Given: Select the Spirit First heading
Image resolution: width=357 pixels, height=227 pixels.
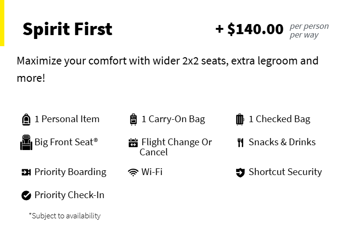Looking at the screenshot, I should tap(67, 29).
